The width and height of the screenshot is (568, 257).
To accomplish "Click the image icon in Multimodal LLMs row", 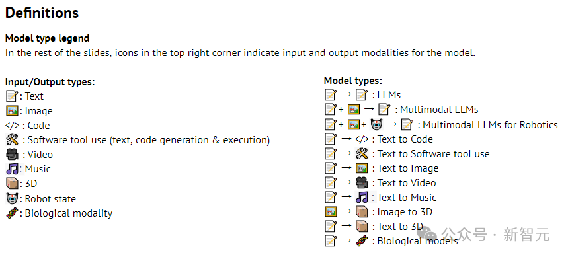I will [354, 110].
